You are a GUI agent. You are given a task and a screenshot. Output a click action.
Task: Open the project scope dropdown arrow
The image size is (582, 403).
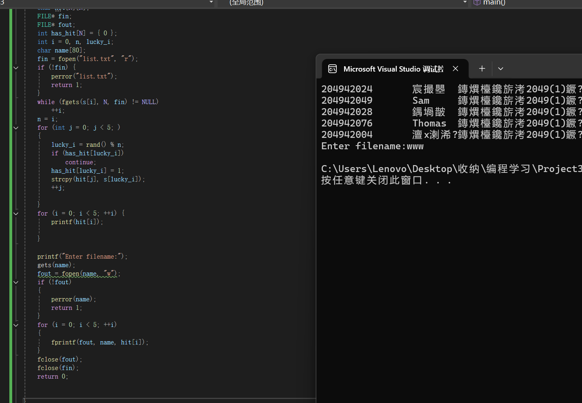[211, 2]
